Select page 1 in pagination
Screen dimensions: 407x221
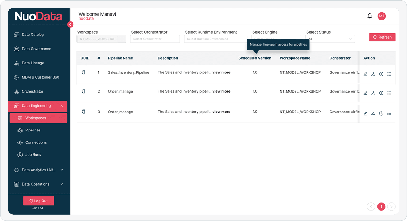tap(381, 207)
